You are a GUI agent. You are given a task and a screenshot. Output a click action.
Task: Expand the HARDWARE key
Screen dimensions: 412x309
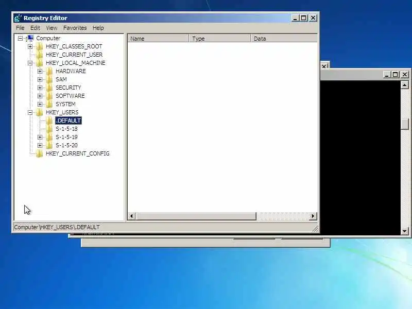[x=40, y=71]
